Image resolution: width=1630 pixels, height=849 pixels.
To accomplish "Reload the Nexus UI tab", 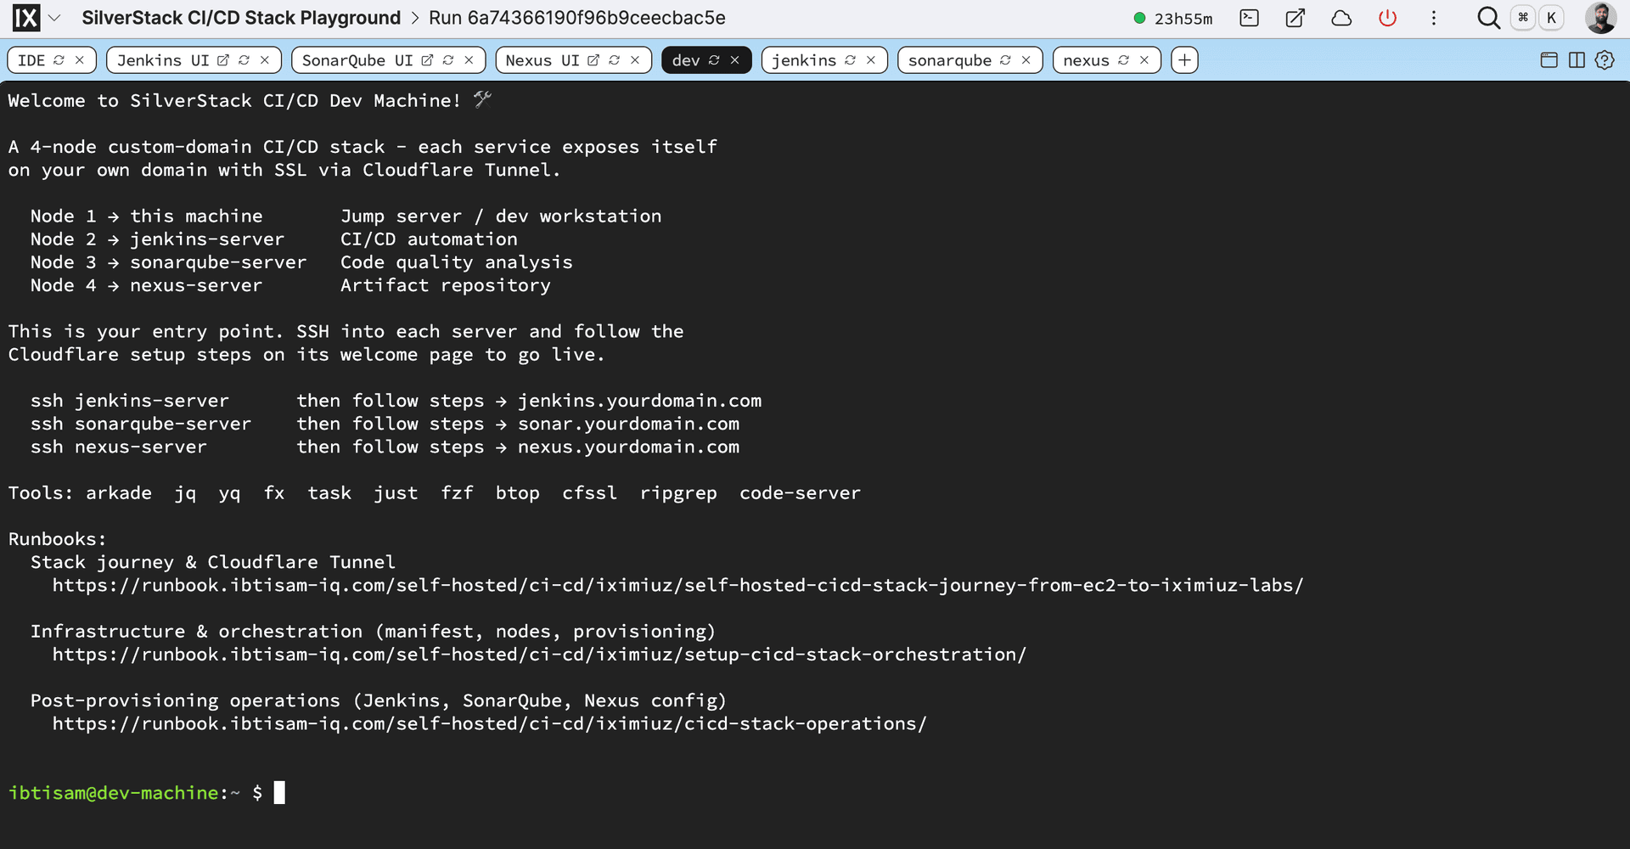I will click(615, 60).
